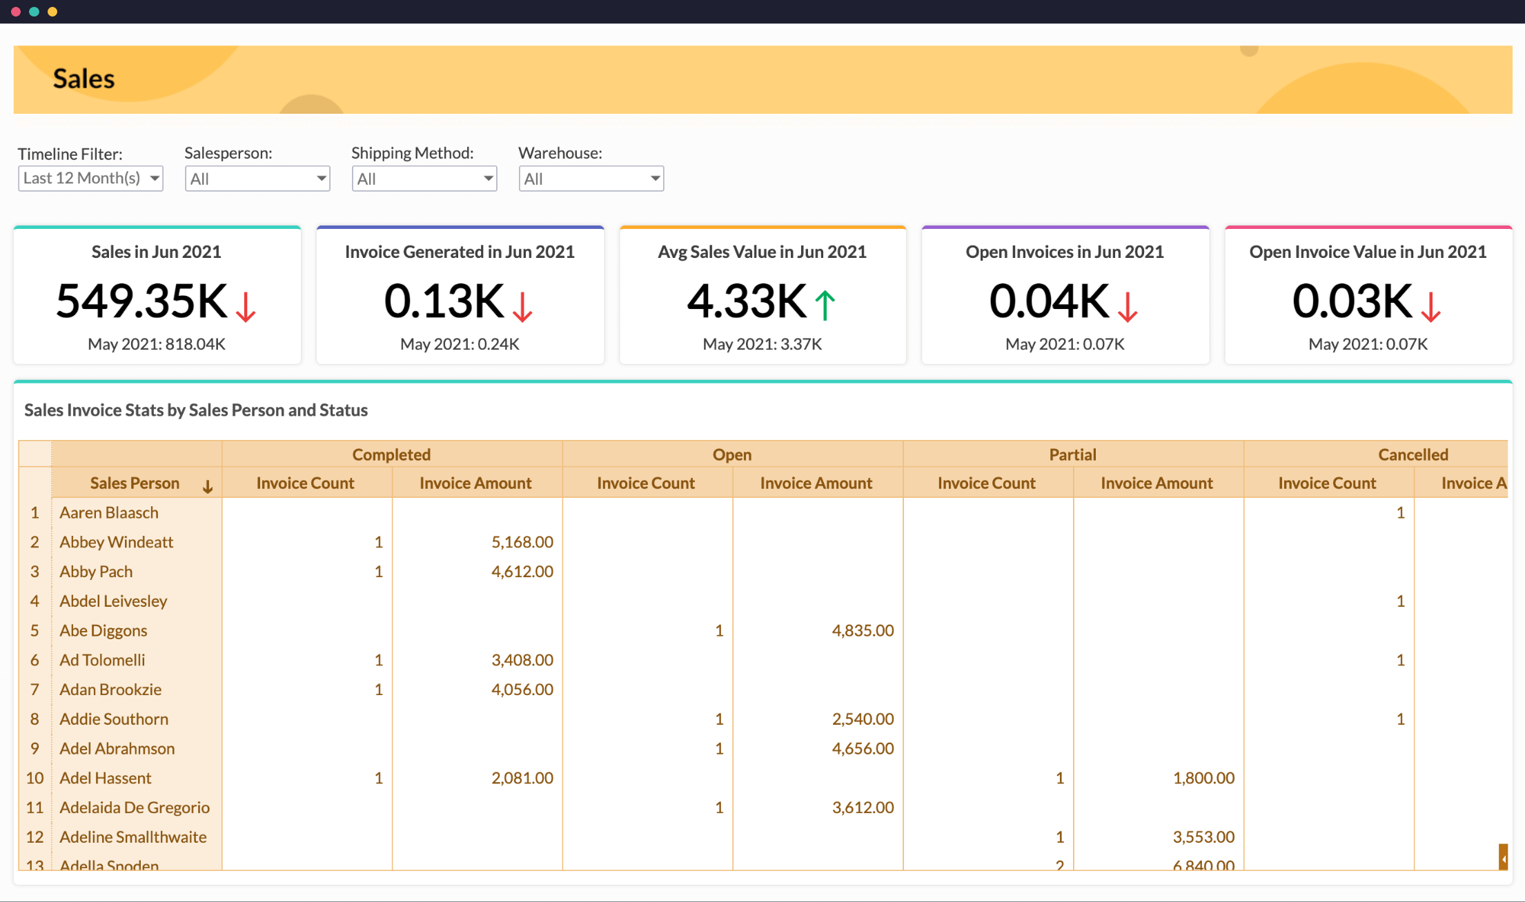Viewport: 1525px width, 902px height.
Task: Click the Sales in Jun 2021 card
Action: (157, 297)
